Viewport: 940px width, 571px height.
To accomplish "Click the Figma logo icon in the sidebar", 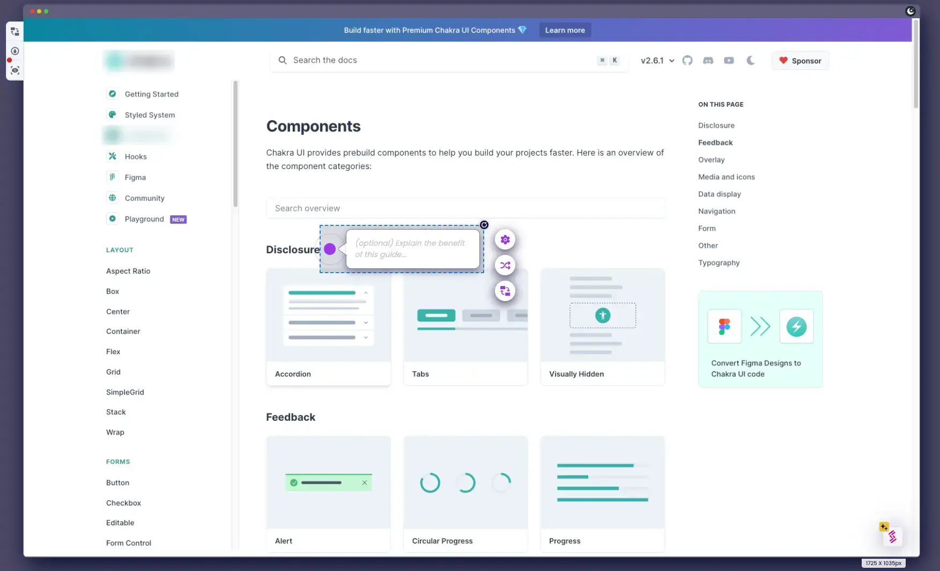I will coord(112,178).
